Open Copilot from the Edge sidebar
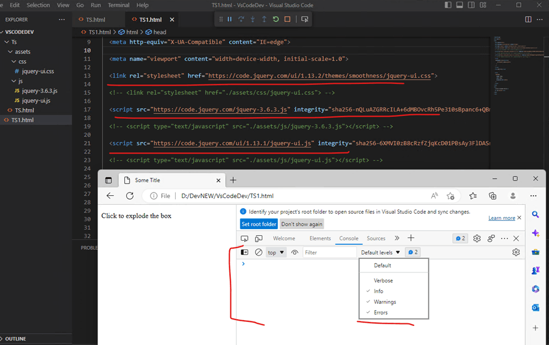This screenshot has width=549, height=345. click(535, 233)
